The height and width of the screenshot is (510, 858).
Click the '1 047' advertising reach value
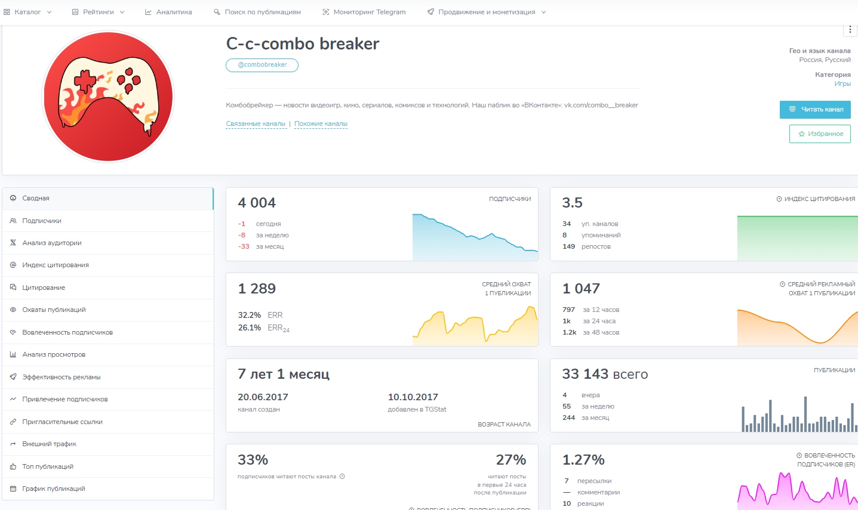click(x=581, y=289)
